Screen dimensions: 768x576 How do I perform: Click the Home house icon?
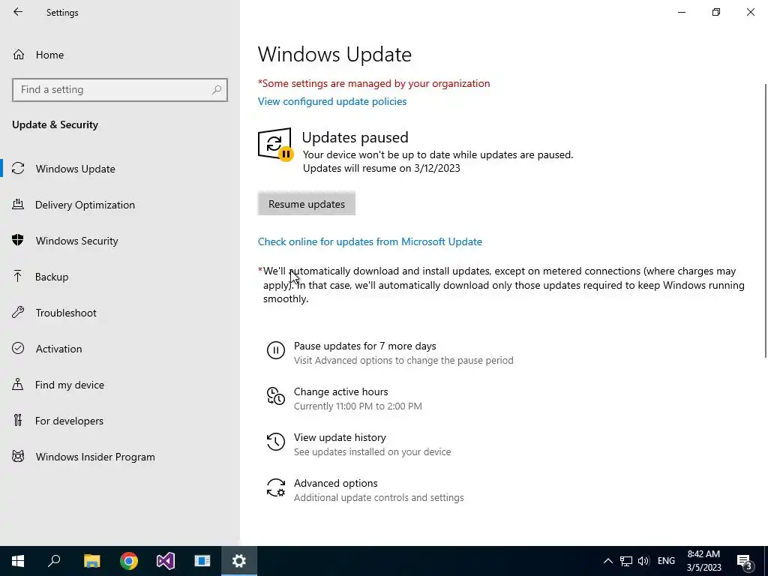pos(19,54)
